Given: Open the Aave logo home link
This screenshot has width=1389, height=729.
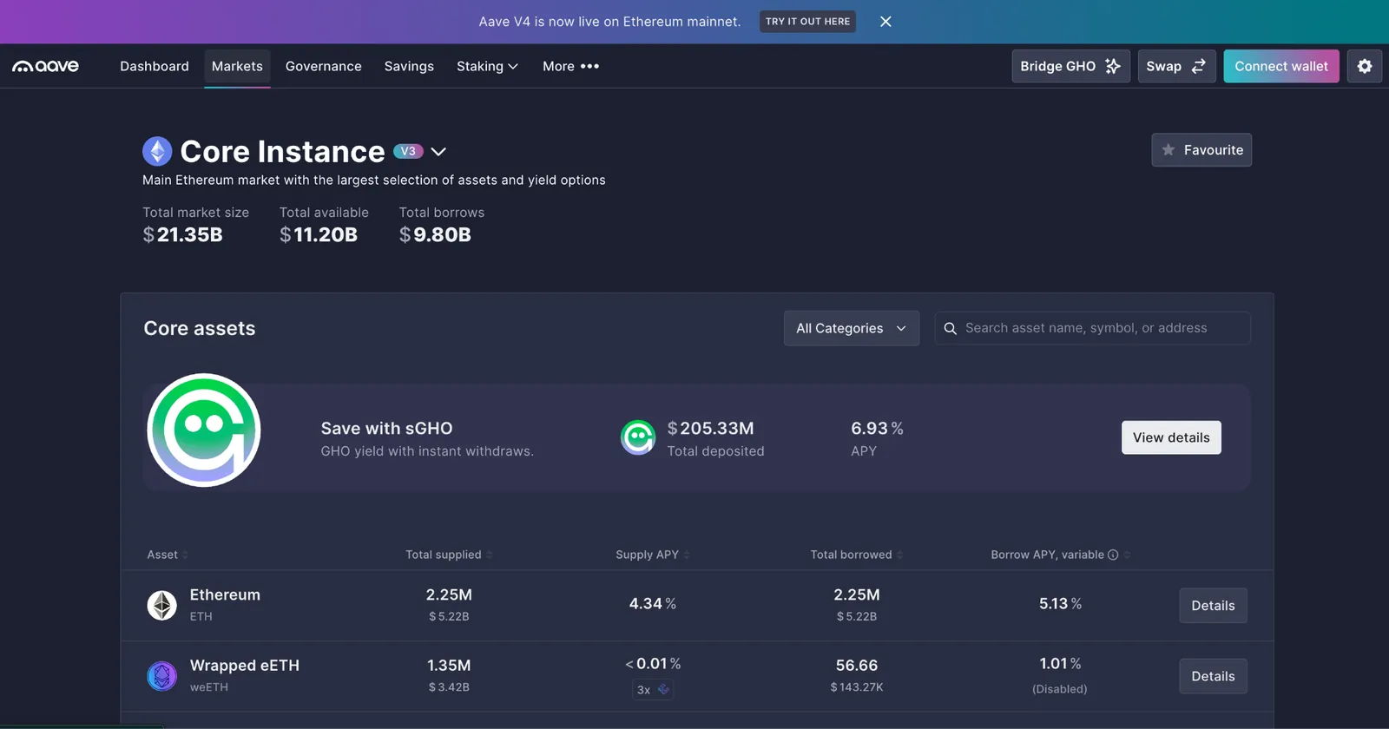Looking at the screenshot, I should pos(45,66).
